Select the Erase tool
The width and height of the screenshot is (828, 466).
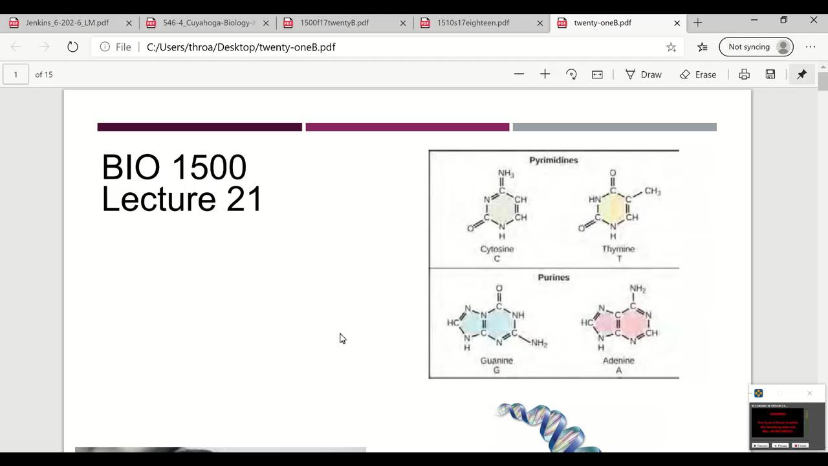(699, 74)
